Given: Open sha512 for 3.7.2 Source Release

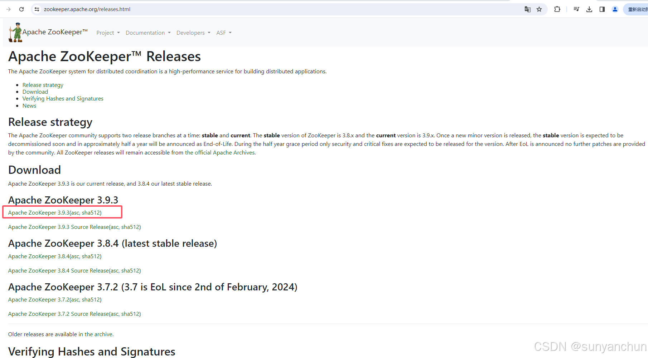Looking at the screenshot, I should point(130,314).
